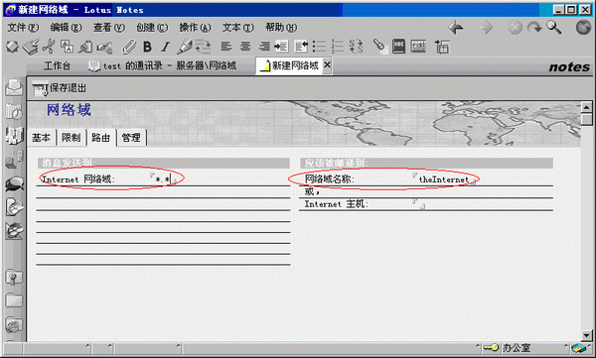The image size is (596, 358).
Task: Open the 创建 menu
Action: [x=152, y=28]
